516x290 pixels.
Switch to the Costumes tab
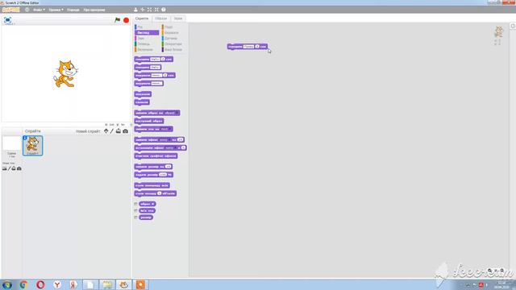[161, 19]
